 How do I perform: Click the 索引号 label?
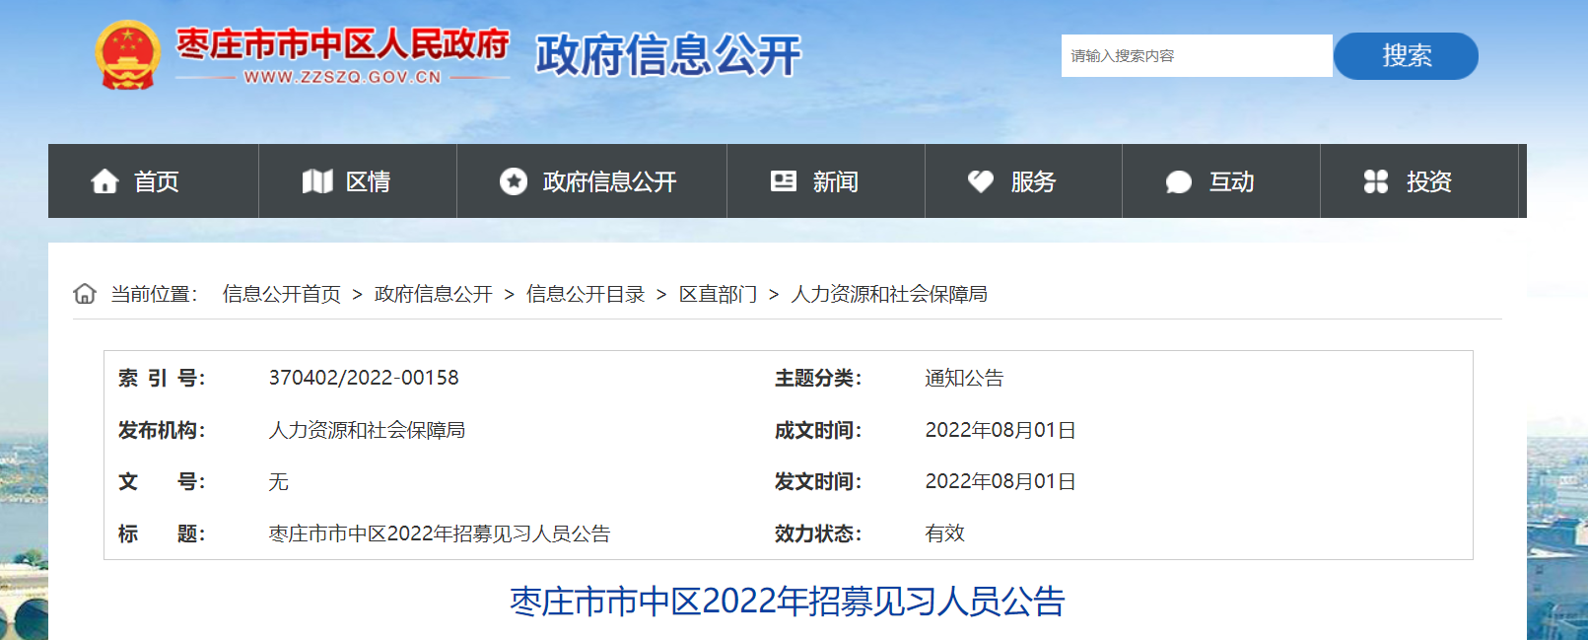(x=162, y=378)
